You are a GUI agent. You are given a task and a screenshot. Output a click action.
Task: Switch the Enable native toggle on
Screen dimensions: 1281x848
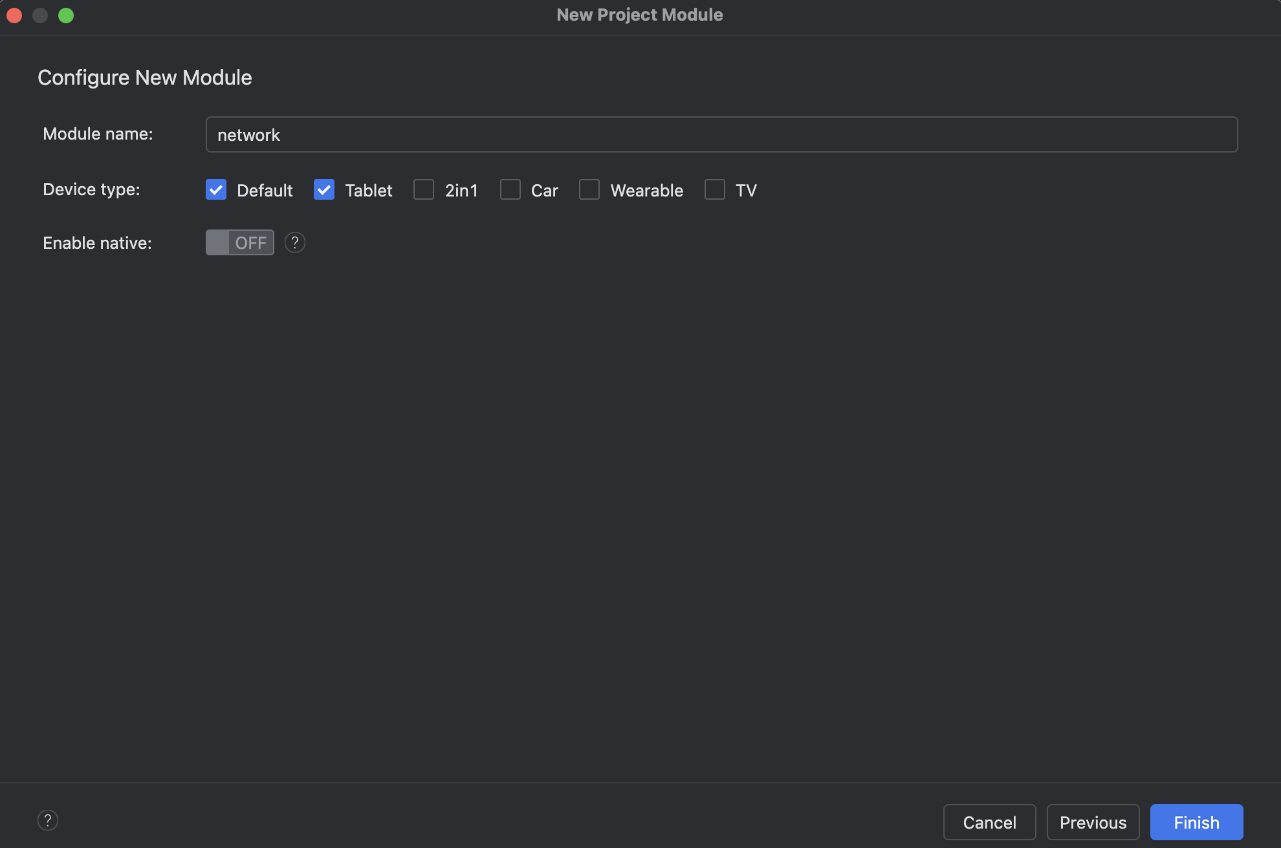[239, 242]
